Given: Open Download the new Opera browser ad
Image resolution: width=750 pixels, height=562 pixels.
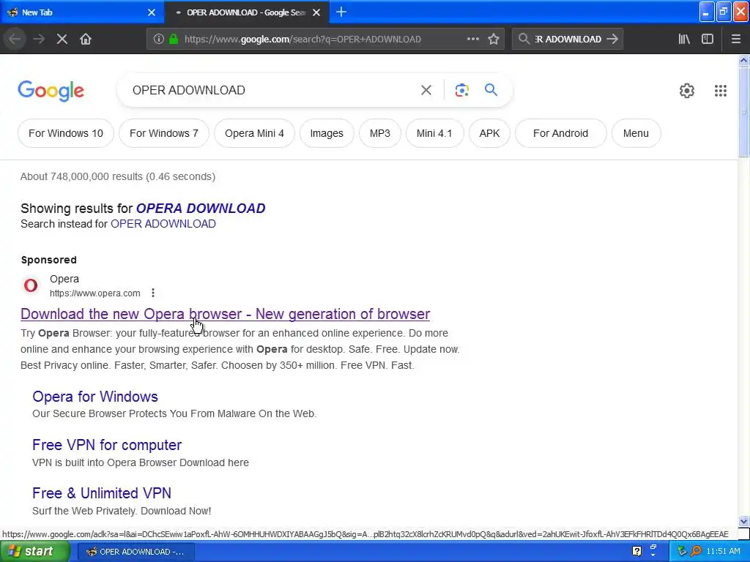Looking at the screenshot, I should (x=226, y=314).
